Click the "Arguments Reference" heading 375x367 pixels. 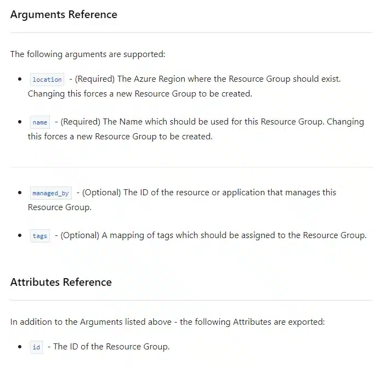click(64, 14)
